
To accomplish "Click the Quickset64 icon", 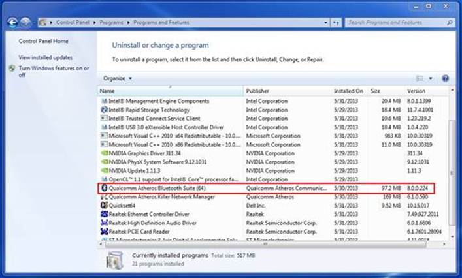I will 104,206.
